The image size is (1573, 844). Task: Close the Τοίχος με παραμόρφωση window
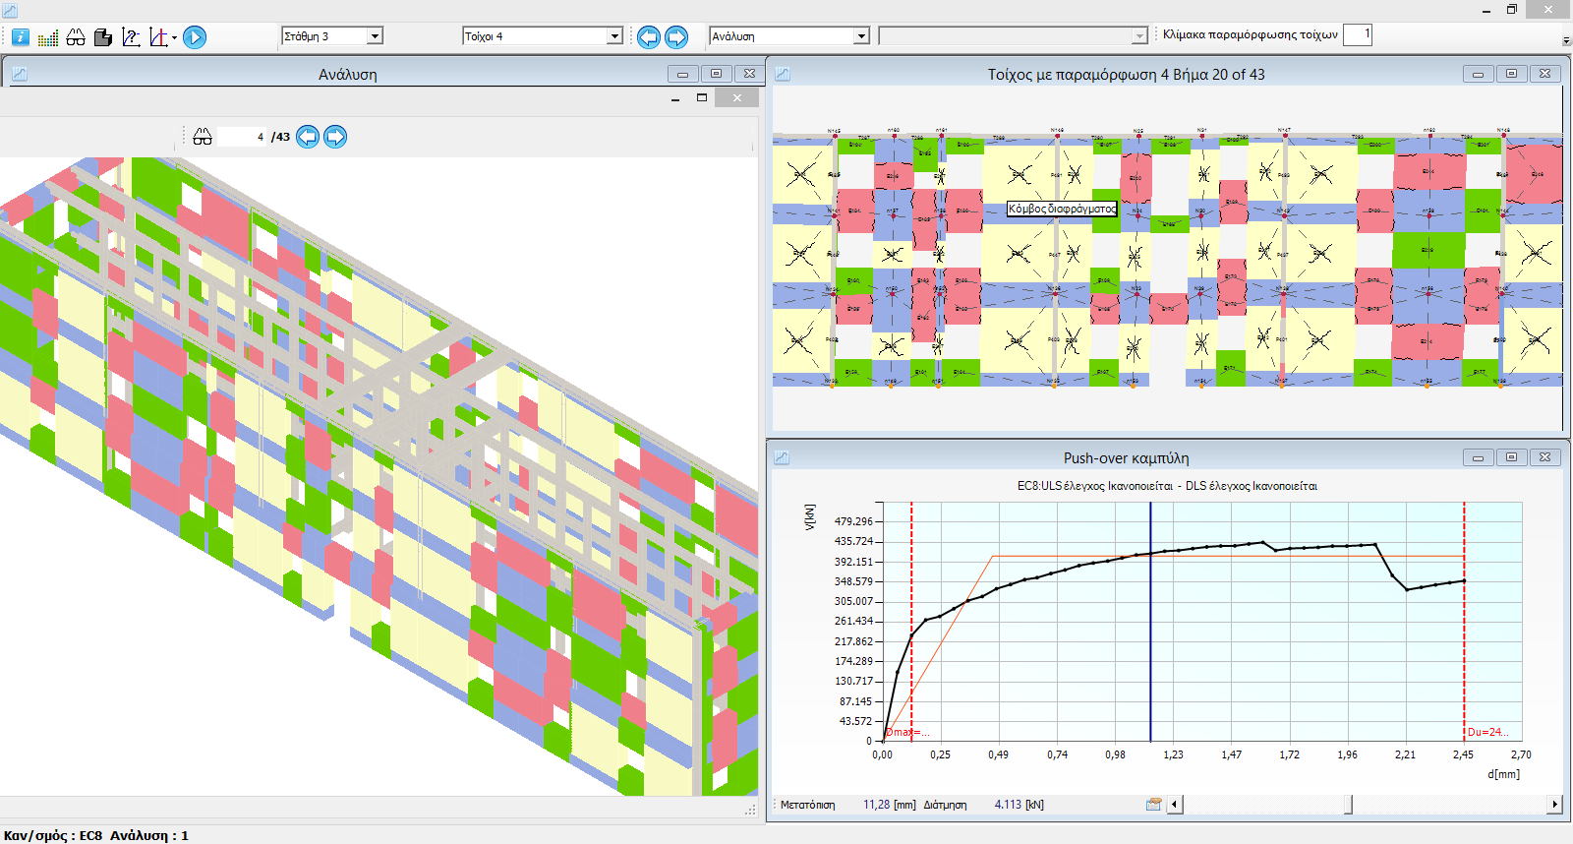tap(1544, 74)
